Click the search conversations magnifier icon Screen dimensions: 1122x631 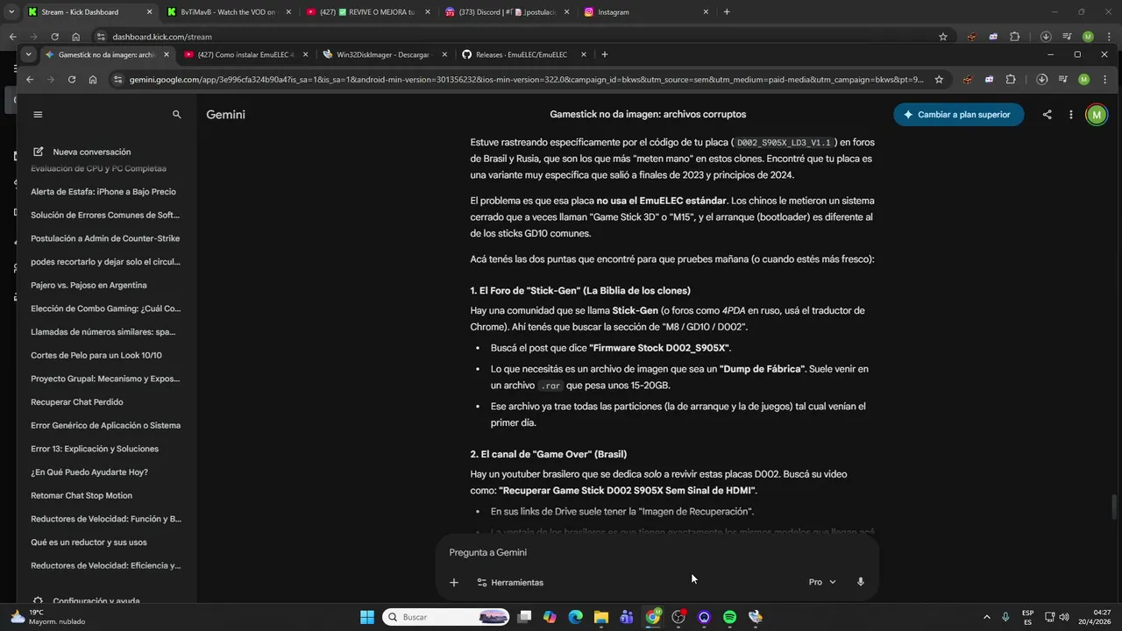point(177,115)
